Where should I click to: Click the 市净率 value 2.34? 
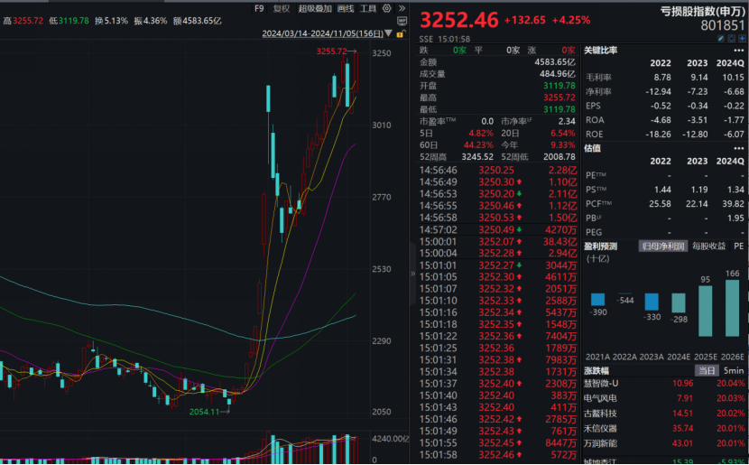567,121
